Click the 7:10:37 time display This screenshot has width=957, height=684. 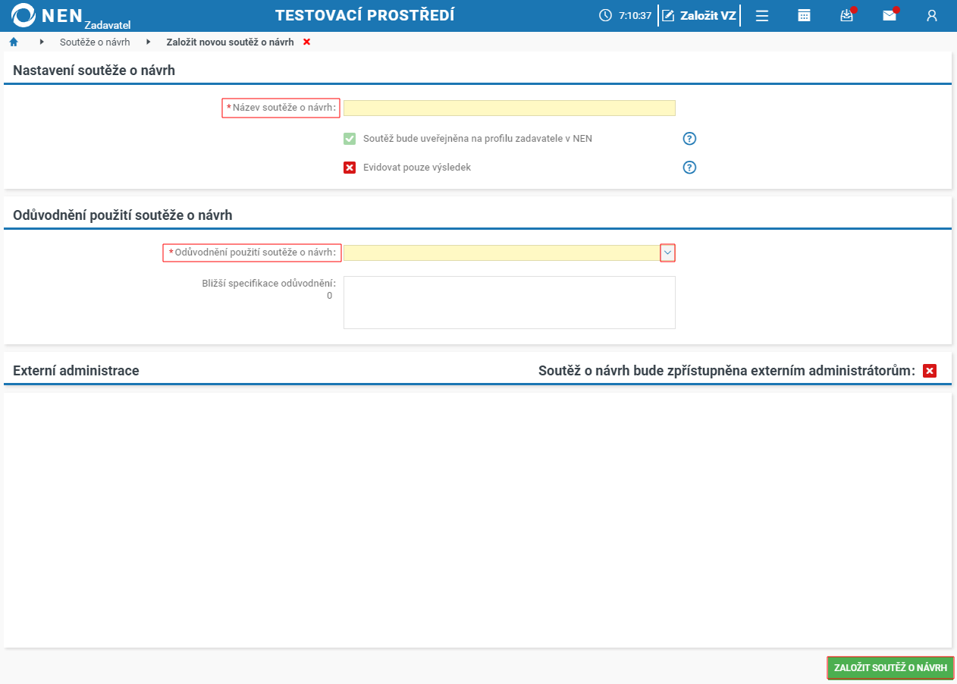[x=635, y=15]
